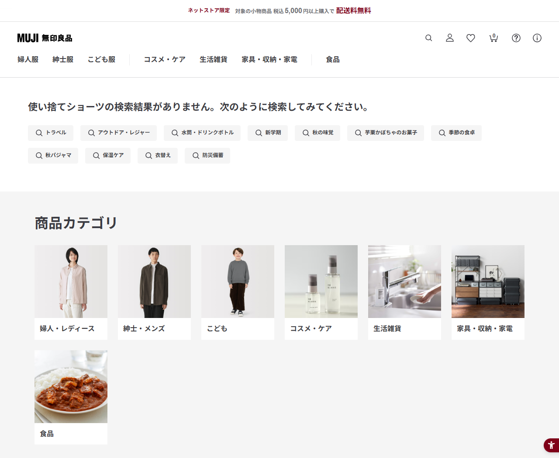This screenshot has width=559, height=458.
Task: Open the こども category photo
Action: pos(238,281)
